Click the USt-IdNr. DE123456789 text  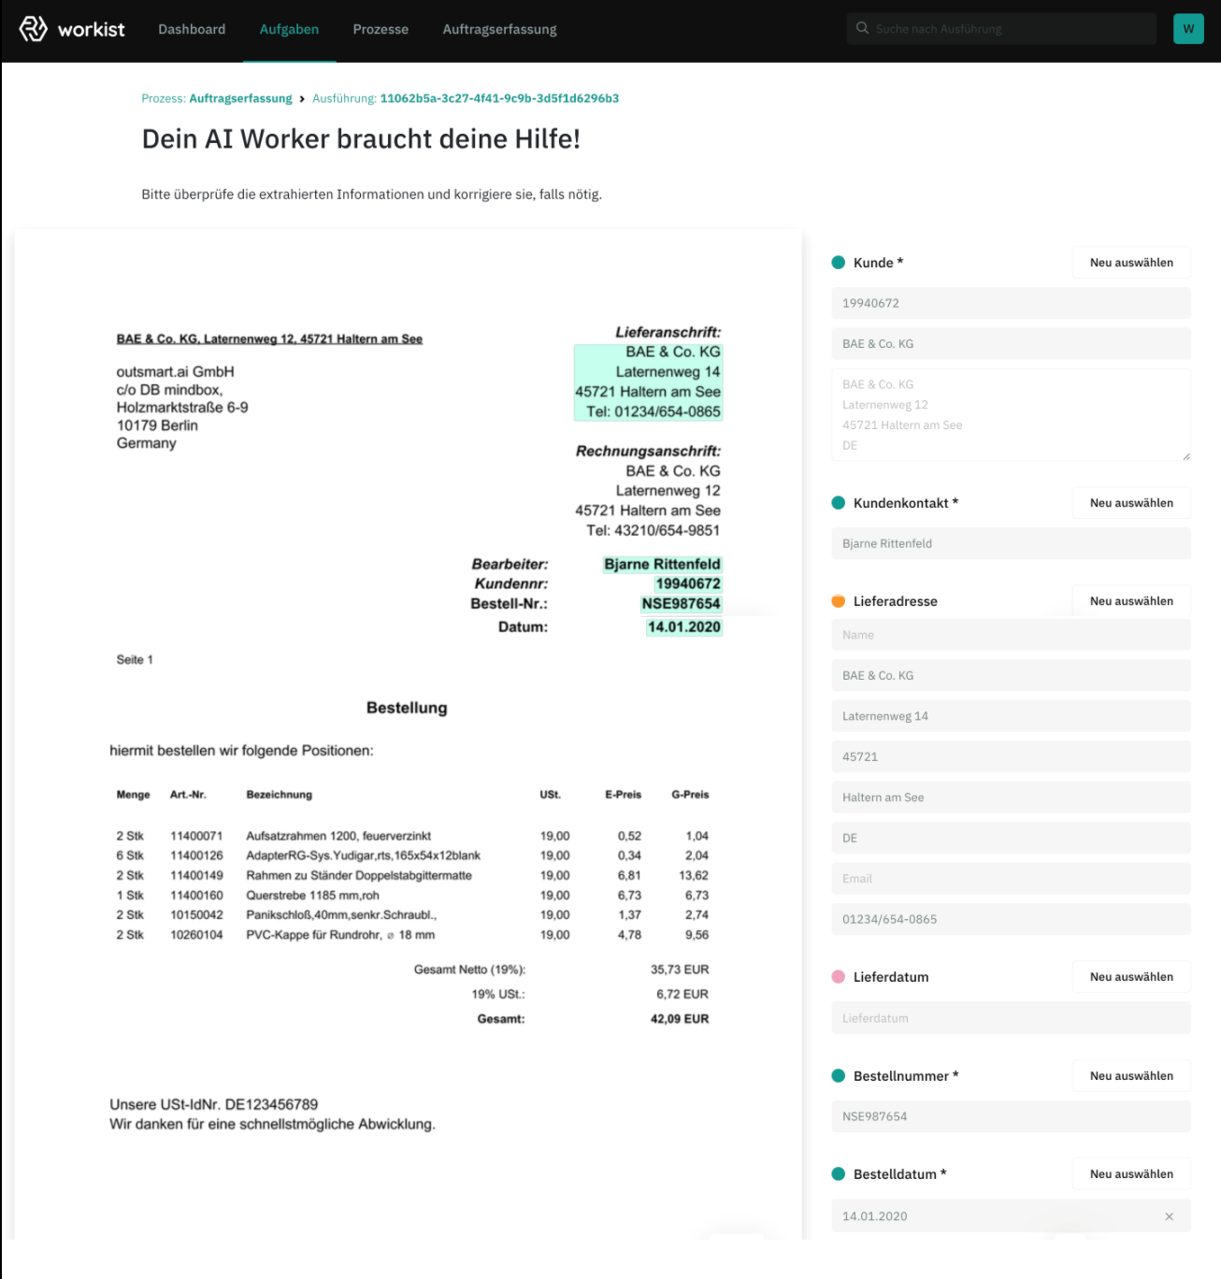point(214,1104)
